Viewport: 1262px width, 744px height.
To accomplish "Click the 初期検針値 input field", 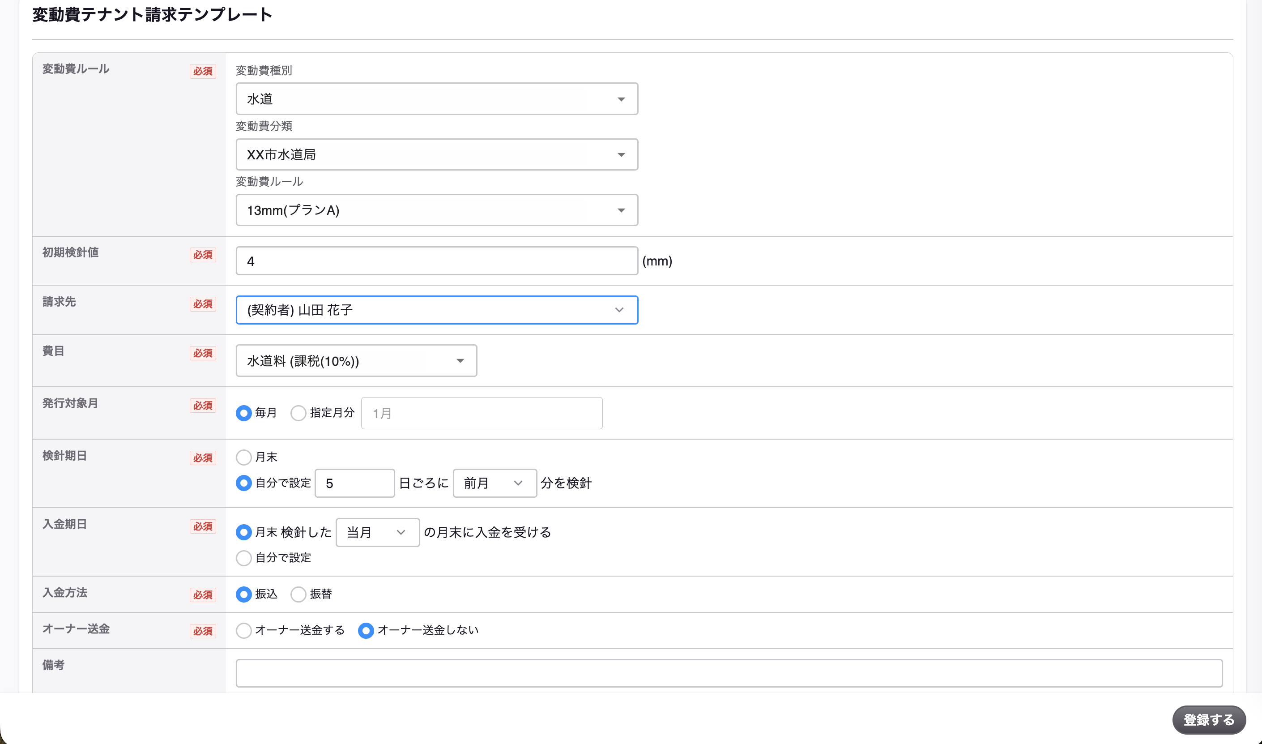I will (436, 261).
